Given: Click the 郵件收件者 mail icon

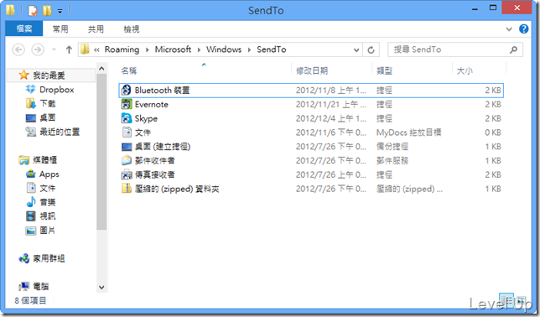Looking at the screenshot, I should click(x=127, y=160).
